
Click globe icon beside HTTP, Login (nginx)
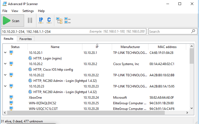pyautogui.click(x=30, y=58)
